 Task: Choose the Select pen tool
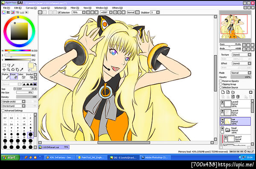22,76
